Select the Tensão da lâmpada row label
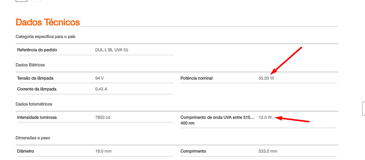Image resolution: width=365 pixels, height=160 pixels. (35, 78)
